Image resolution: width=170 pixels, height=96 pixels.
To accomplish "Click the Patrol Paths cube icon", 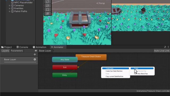I will [x=12, y=11].
